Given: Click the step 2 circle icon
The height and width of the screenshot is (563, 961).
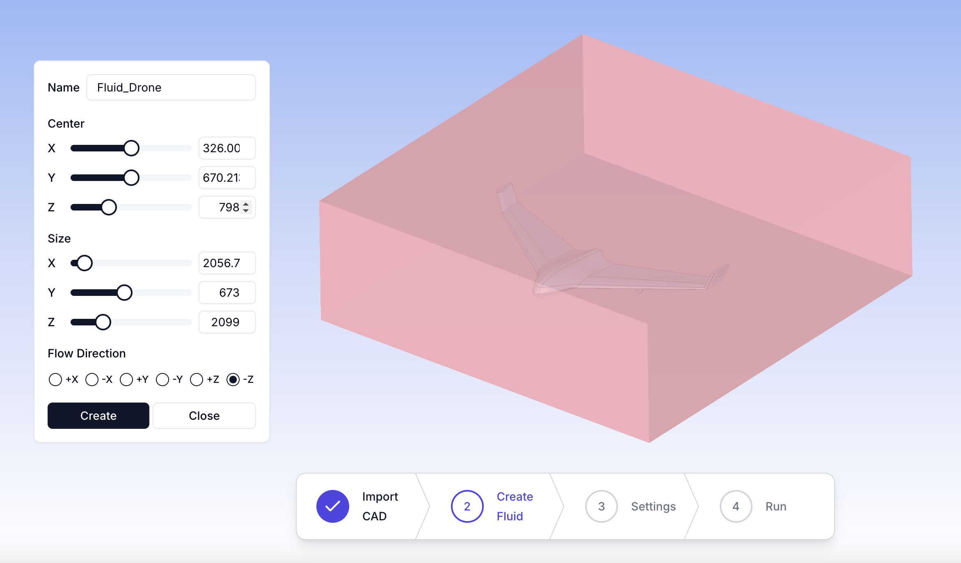Looking at the screenshot, I should 467,506.
